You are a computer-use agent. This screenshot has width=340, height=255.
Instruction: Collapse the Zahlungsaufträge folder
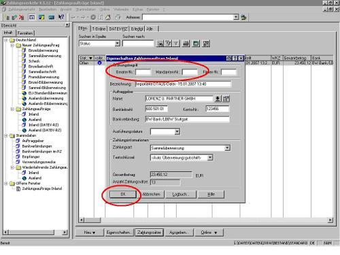click(12, 109)
